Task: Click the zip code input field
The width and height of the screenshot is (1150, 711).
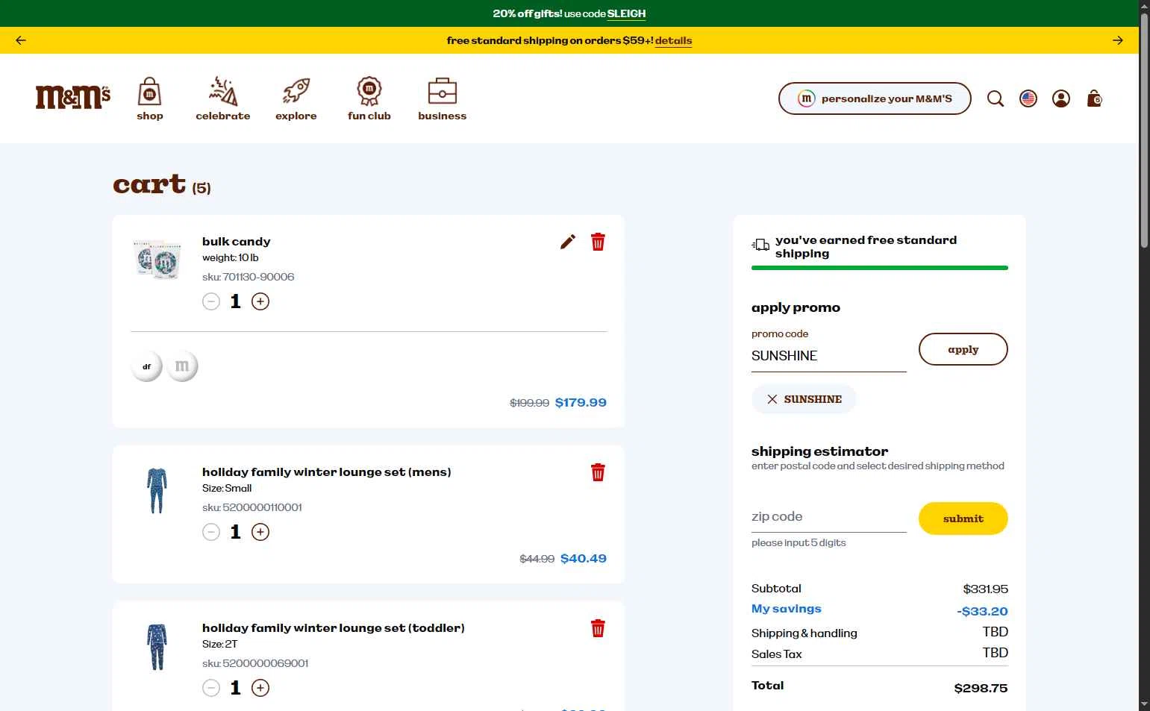Action: coord(828,516)
